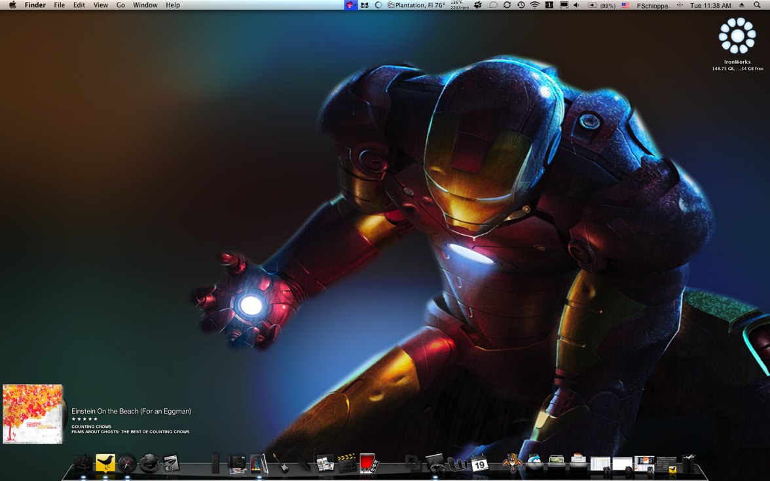770x481 pixels.
Task: Set the five-star song rating
Action: [84, 419]
